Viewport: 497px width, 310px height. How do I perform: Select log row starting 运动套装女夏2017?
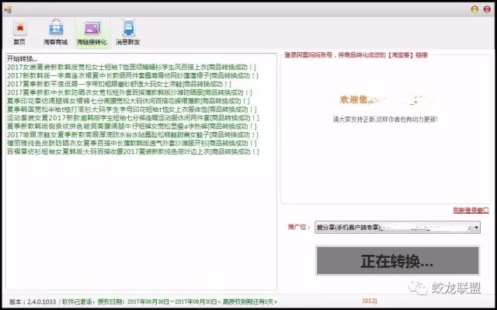tap(133, 118)
